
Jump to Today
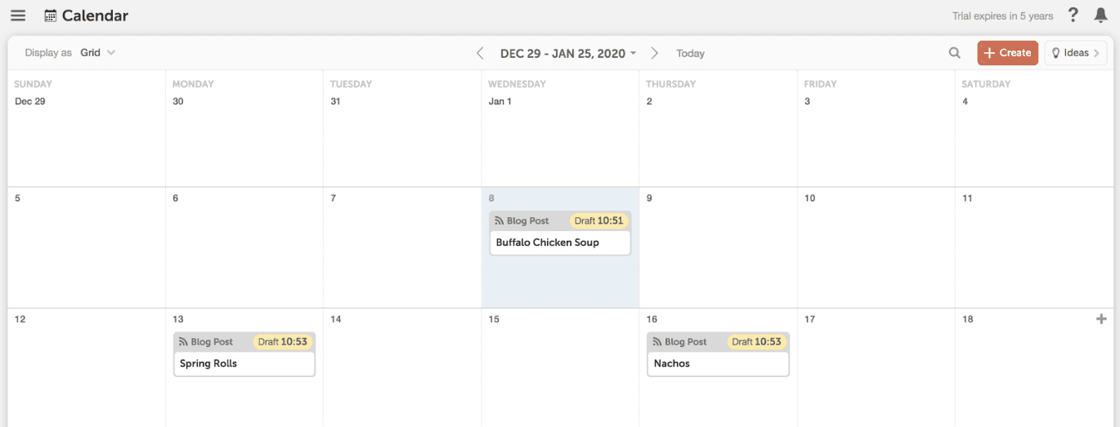click(x=690, y=53)
